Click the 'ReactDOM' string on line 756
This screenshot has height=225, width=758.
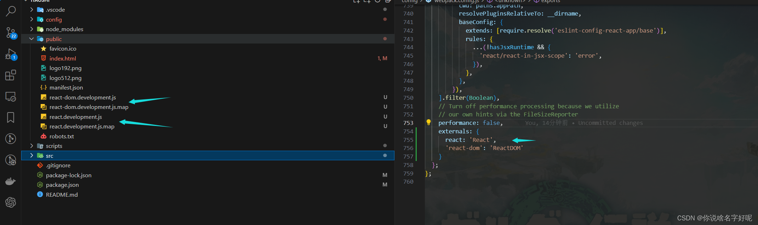(507, 148)
